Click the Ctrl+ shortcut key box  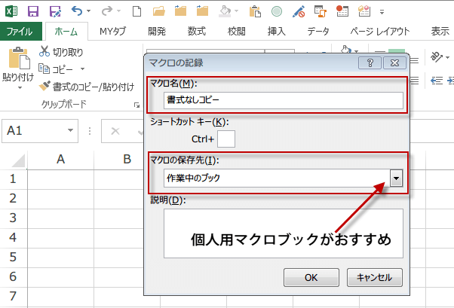[225, 139]
